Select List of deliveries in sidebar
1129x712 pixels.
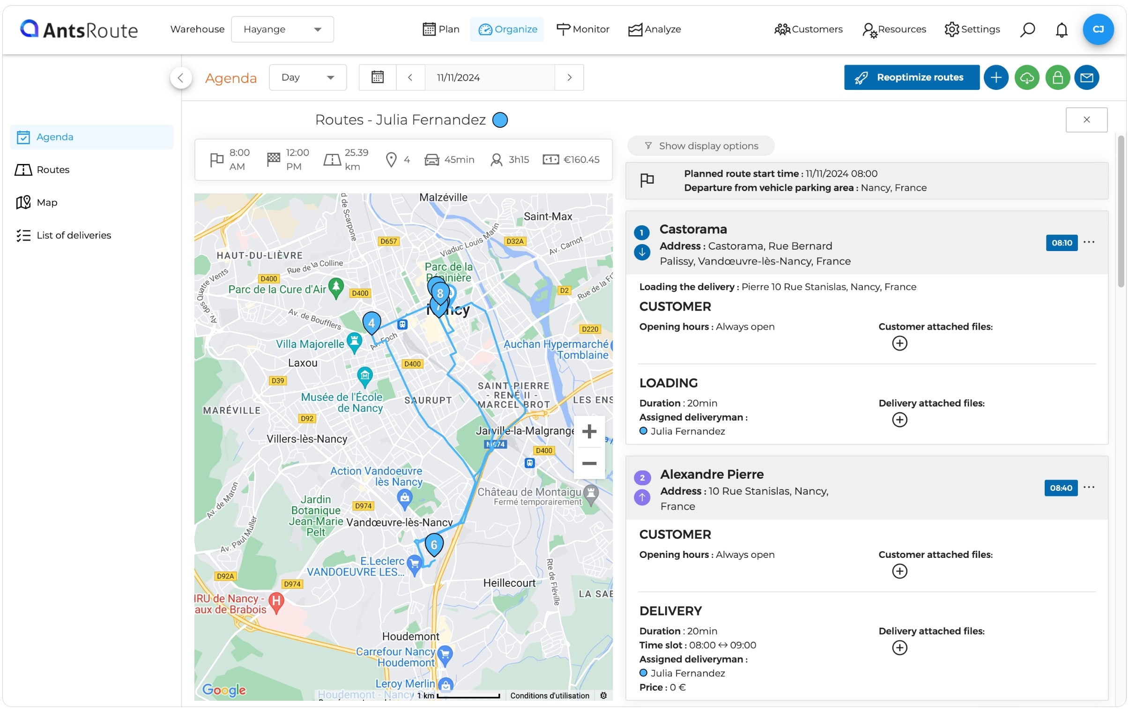91,235
